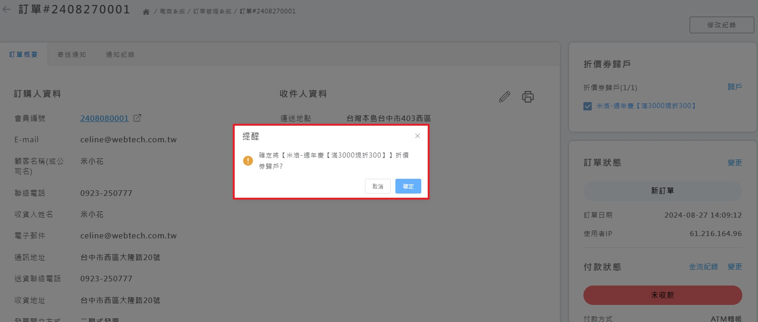758x322 pixels.
Task: Open the 修改紀錄 button
Action: [722, 25]
